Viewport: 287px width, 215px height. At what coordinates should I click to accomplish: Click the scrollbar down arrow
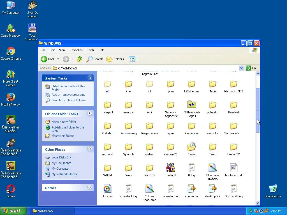click(258, 203)
